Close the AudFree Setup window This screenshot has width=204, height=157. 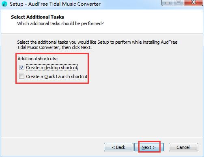click(x=193, y=2)
